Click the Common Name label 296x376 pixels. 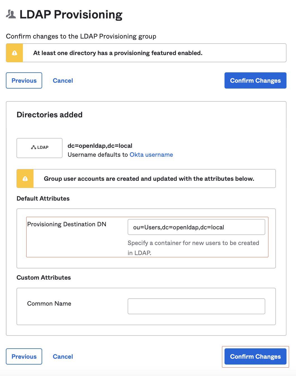[x=49, y=304]
